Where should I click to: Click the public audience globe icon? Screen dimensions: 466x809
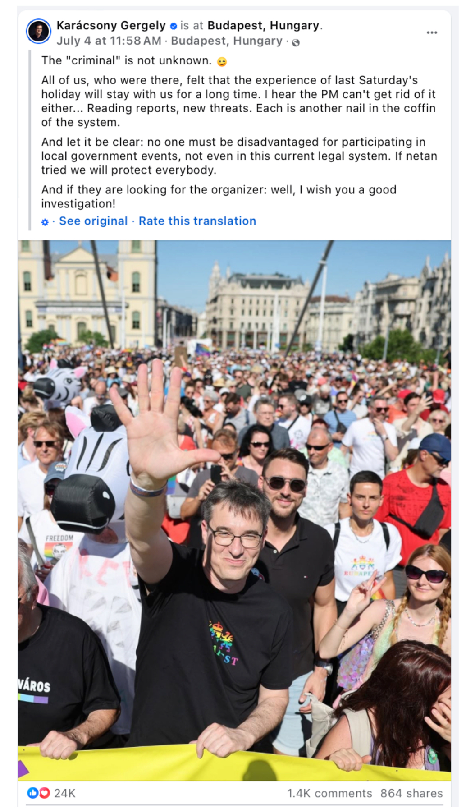click(296, 42)
